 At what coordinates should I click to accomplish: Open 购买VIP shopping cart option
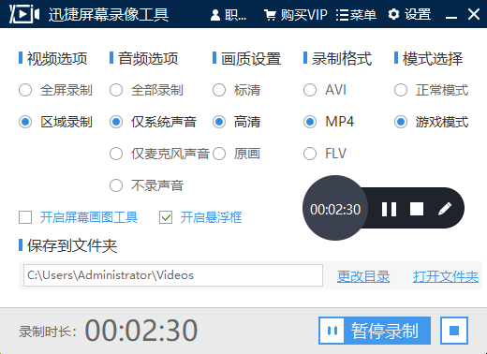click(x=295, y=15)
